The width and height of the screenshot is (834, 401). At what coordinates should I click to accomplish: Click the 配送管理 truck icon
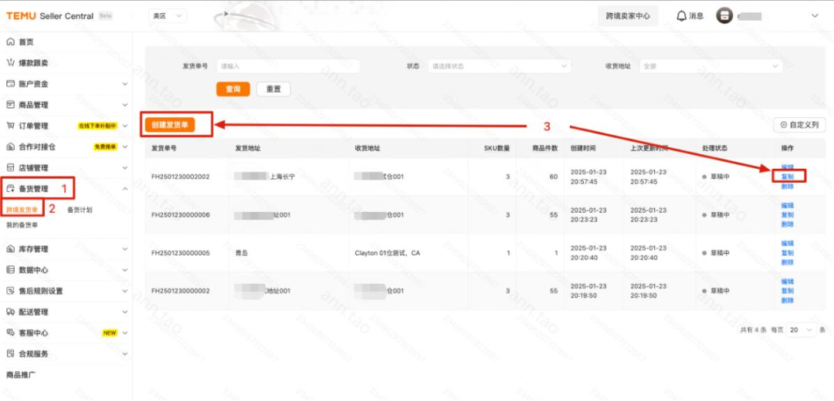point(11,312)
